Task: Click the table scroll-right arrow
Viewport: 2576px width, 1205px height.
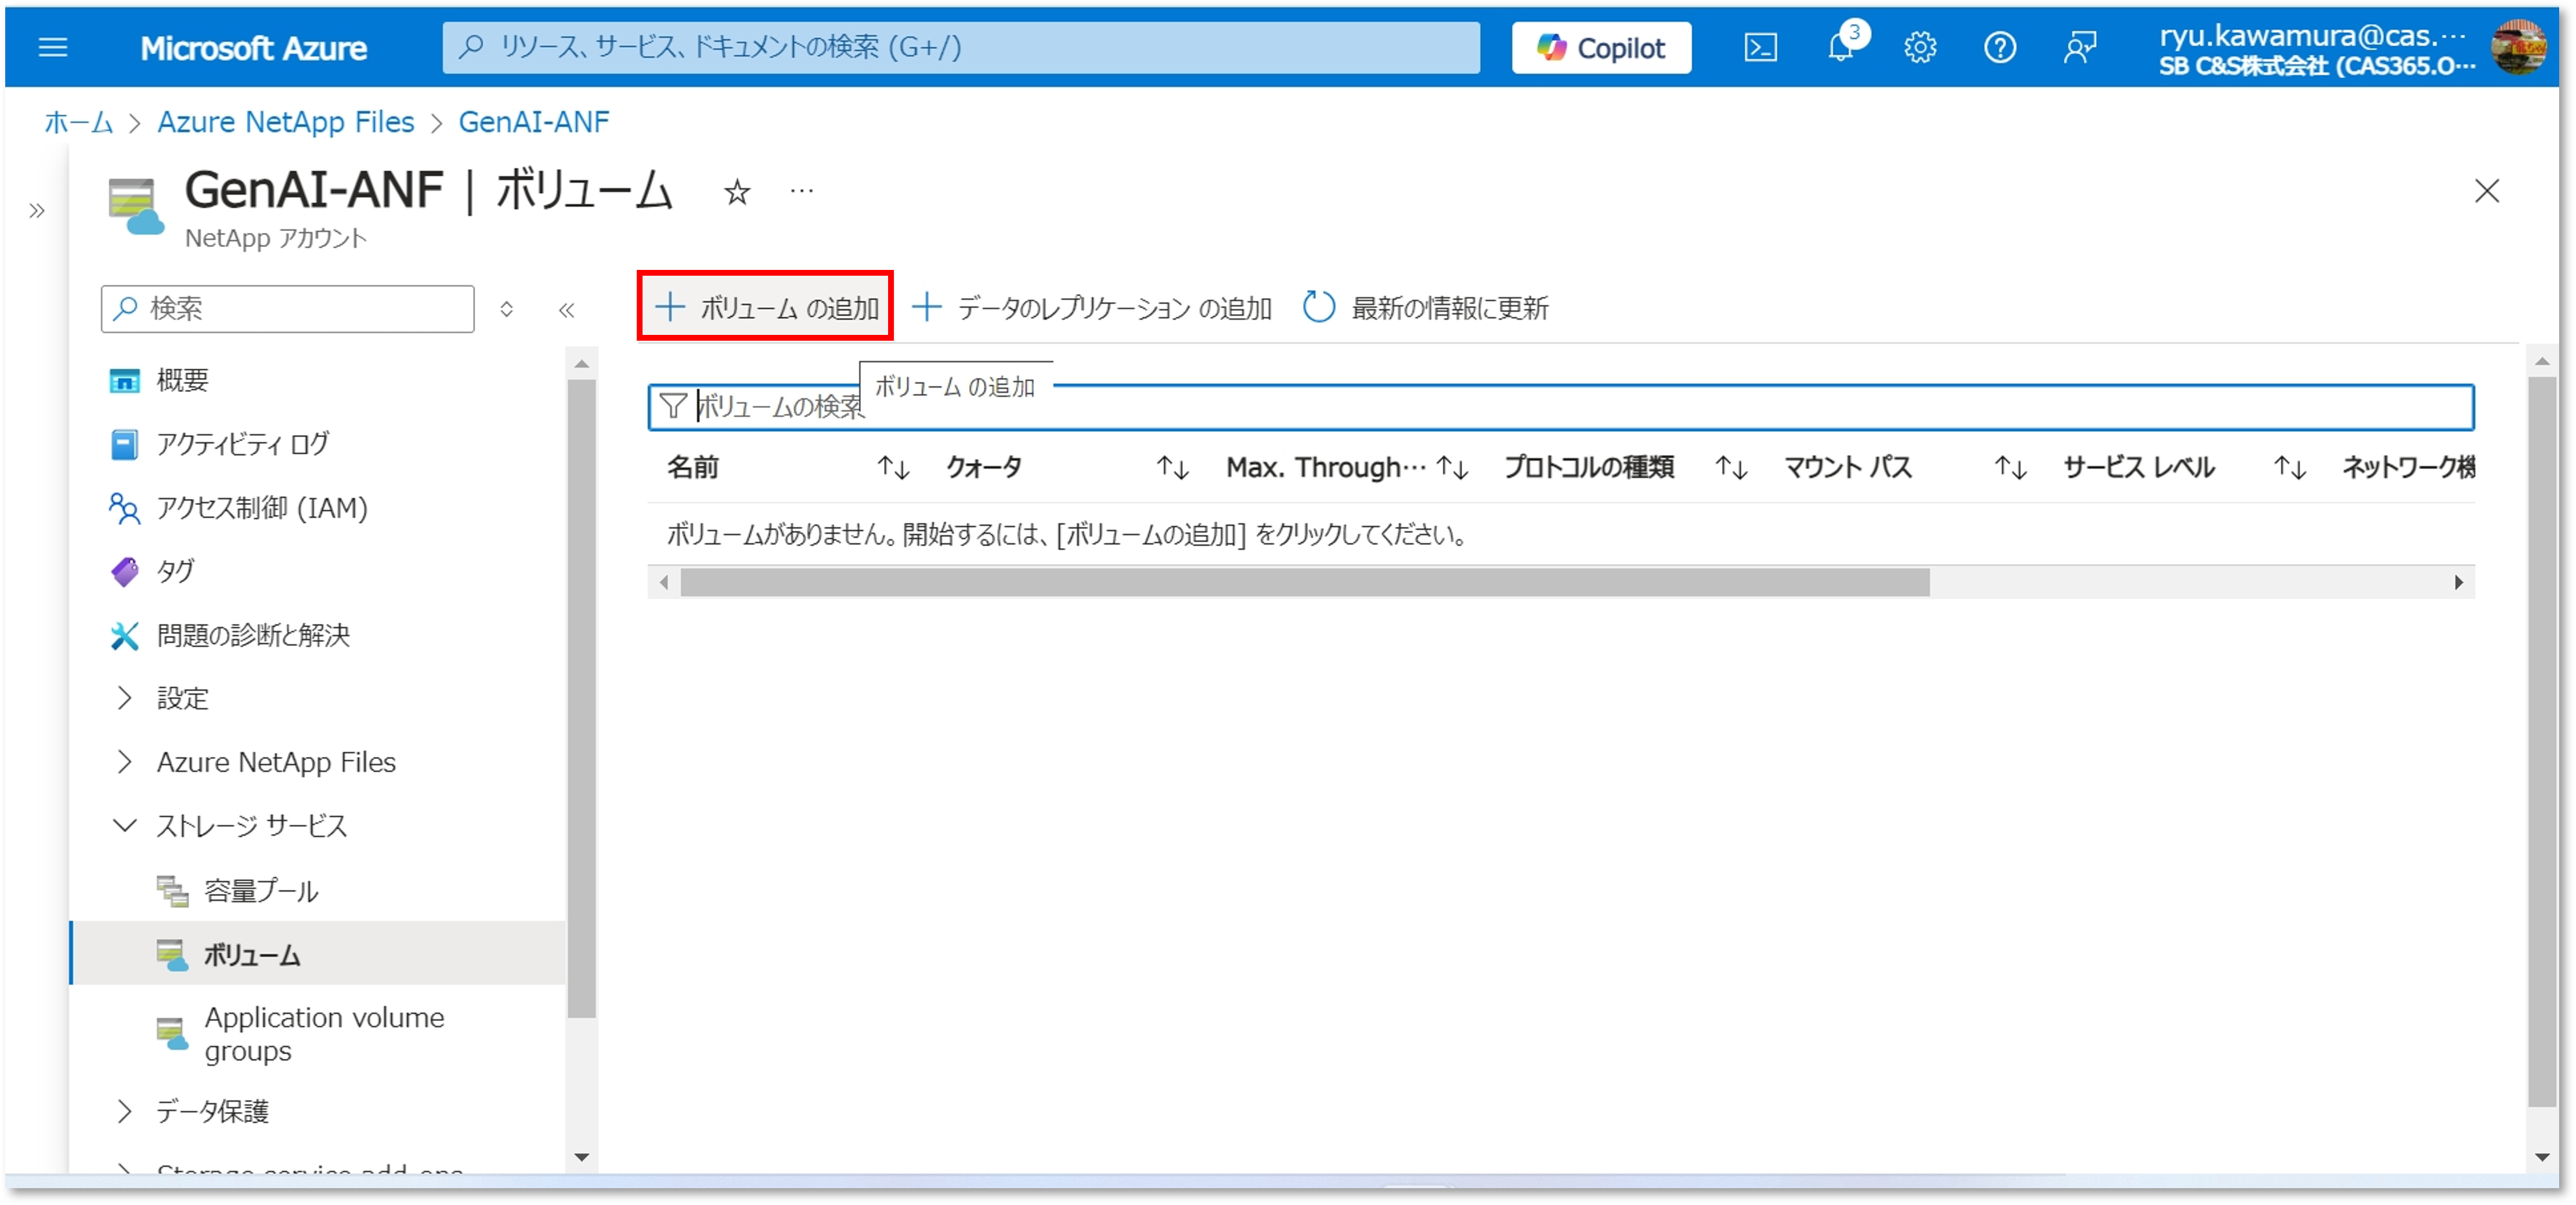Action: click(x=2459, y=582)
